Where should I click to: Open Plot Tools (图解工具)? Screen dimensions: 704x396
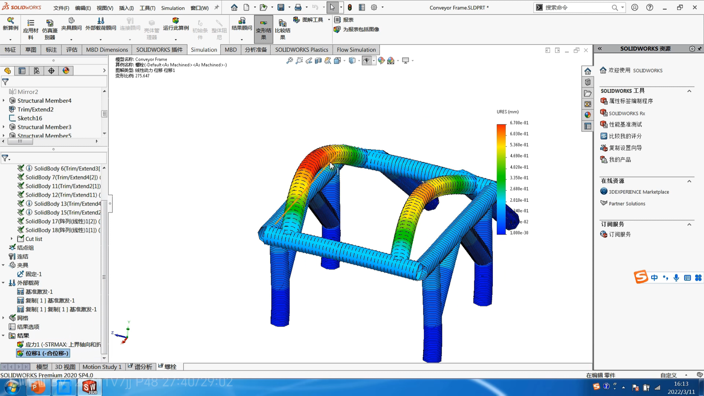(x=309, y=20)
